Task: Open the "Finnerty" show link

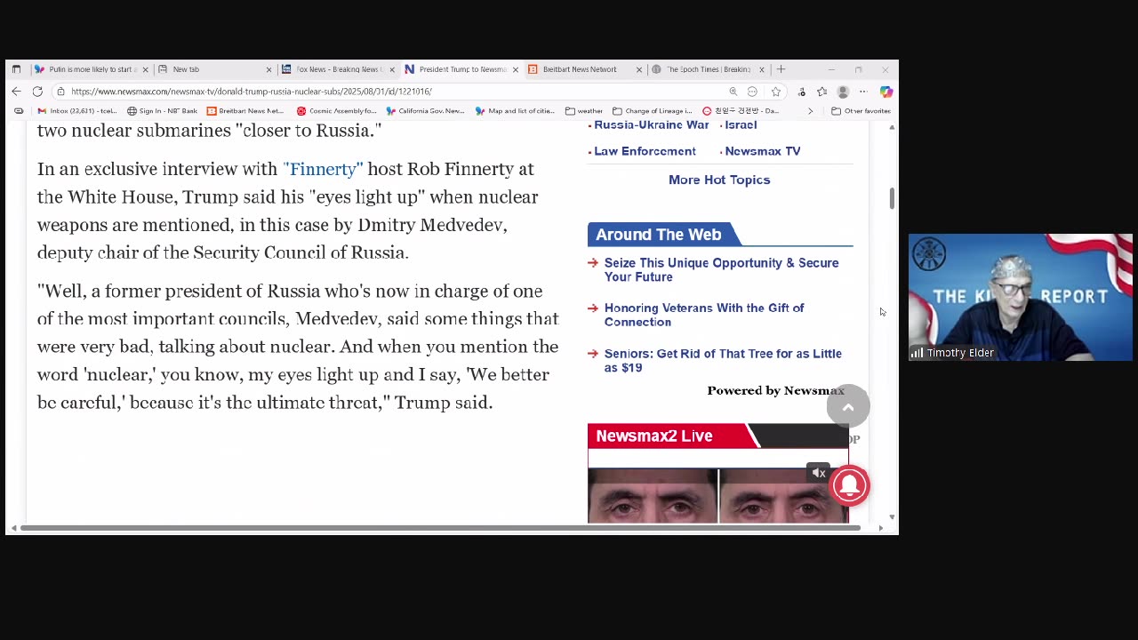Action: pos(323,169)
